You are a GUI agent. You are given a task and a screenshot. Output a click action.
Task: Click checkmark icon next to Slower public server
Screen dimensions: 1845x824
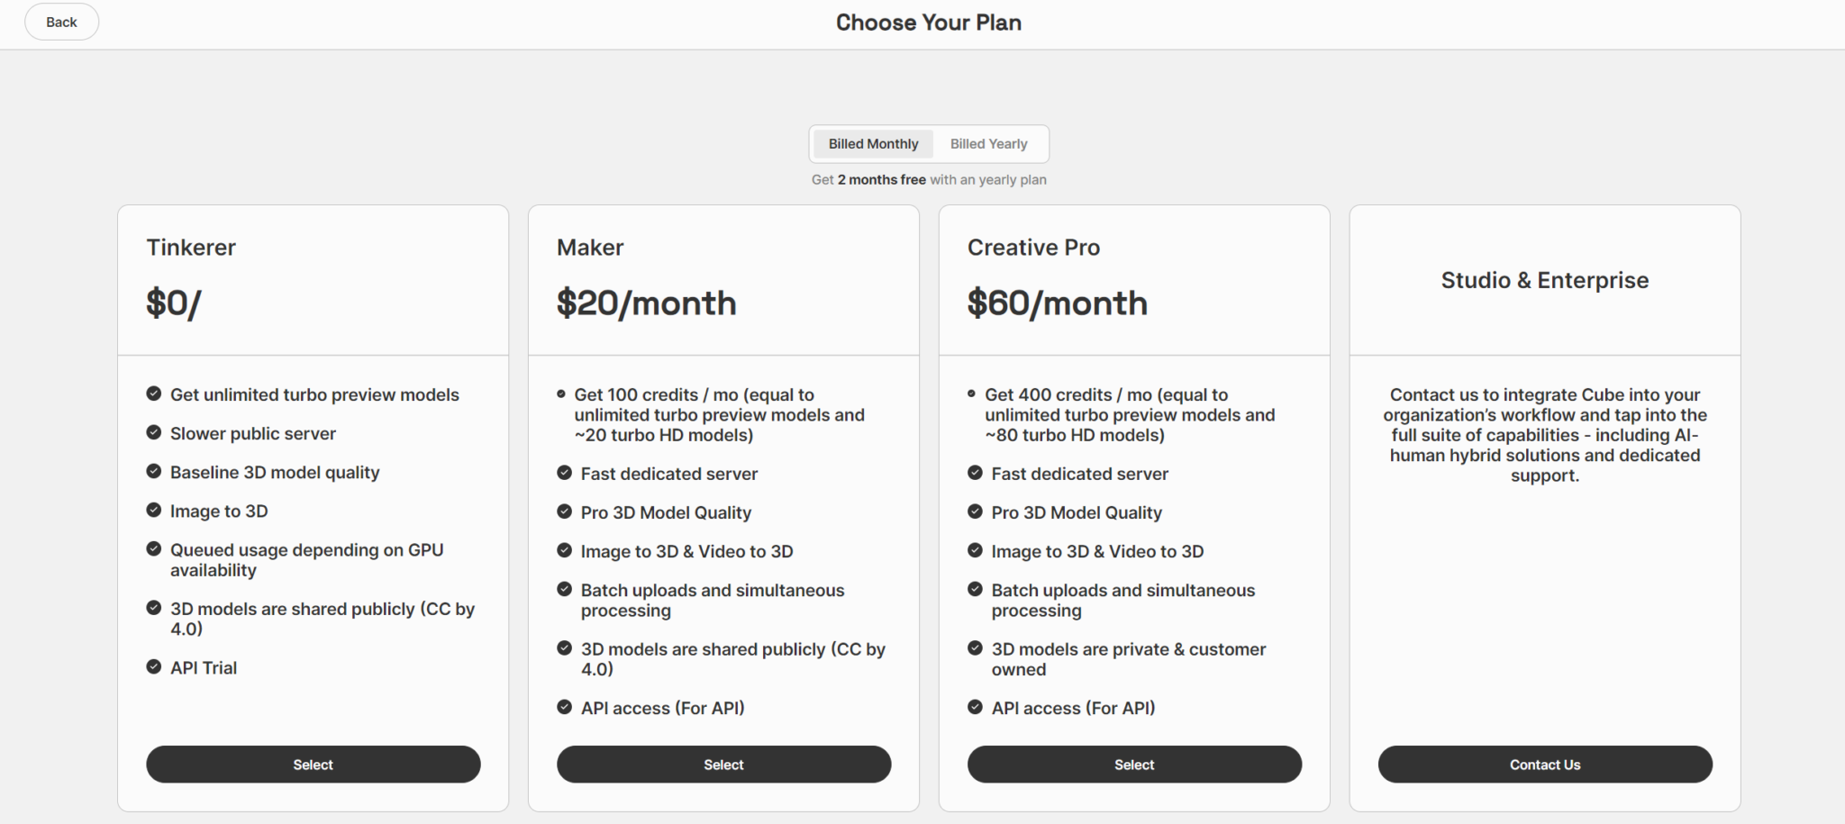tap(154, 432)
